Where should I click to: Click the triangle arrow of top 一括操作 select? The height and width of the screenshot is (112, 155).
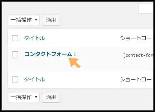[36, 20]
